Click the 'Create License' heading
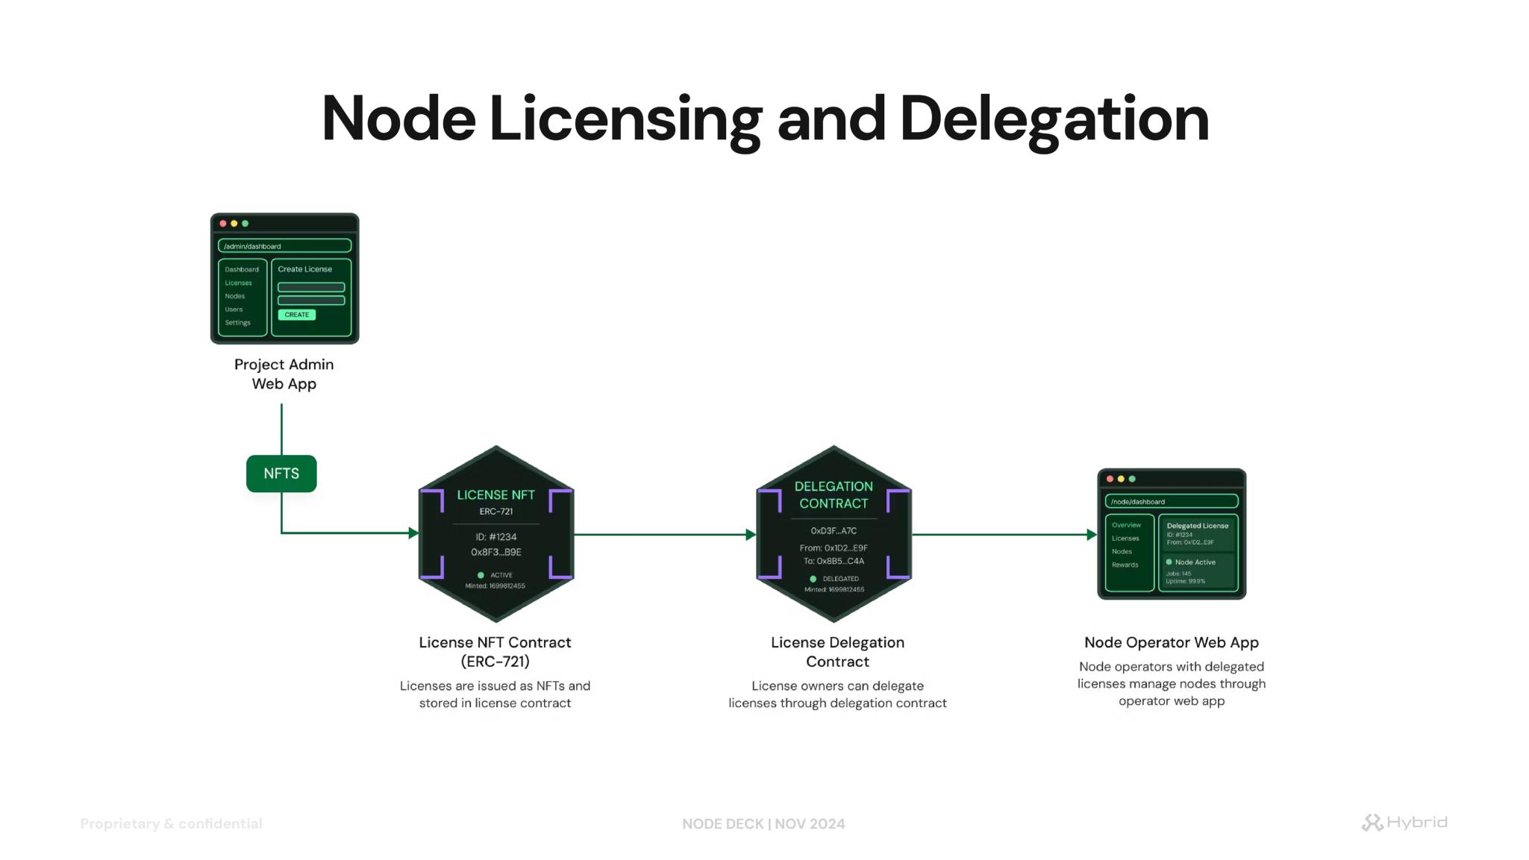This screenshot has height=860, width=1529. [305, 269]
